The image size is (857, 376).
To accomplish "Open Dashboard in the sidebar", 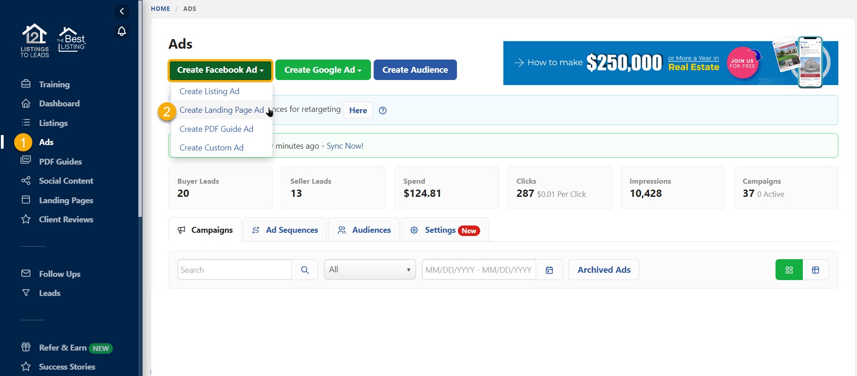I will [59, 103].
